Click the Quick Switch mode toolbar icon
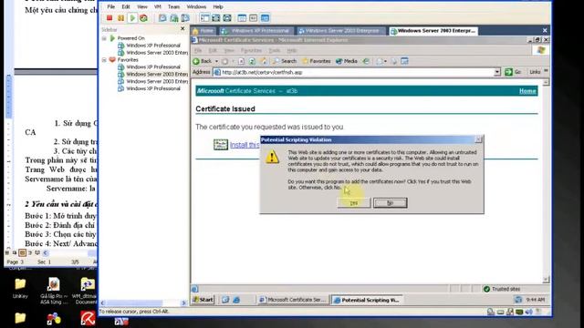 point(227,18)
